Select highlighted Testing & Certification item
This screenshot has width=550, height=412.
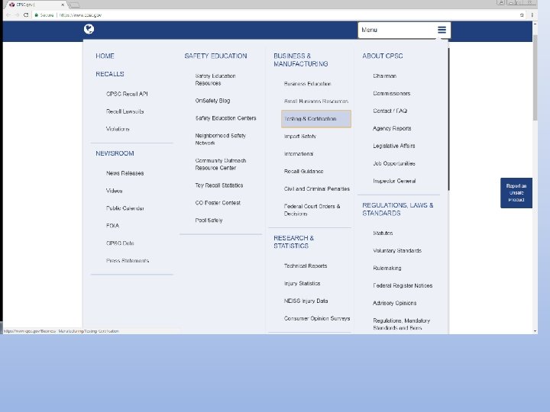(x=316, y=119)
